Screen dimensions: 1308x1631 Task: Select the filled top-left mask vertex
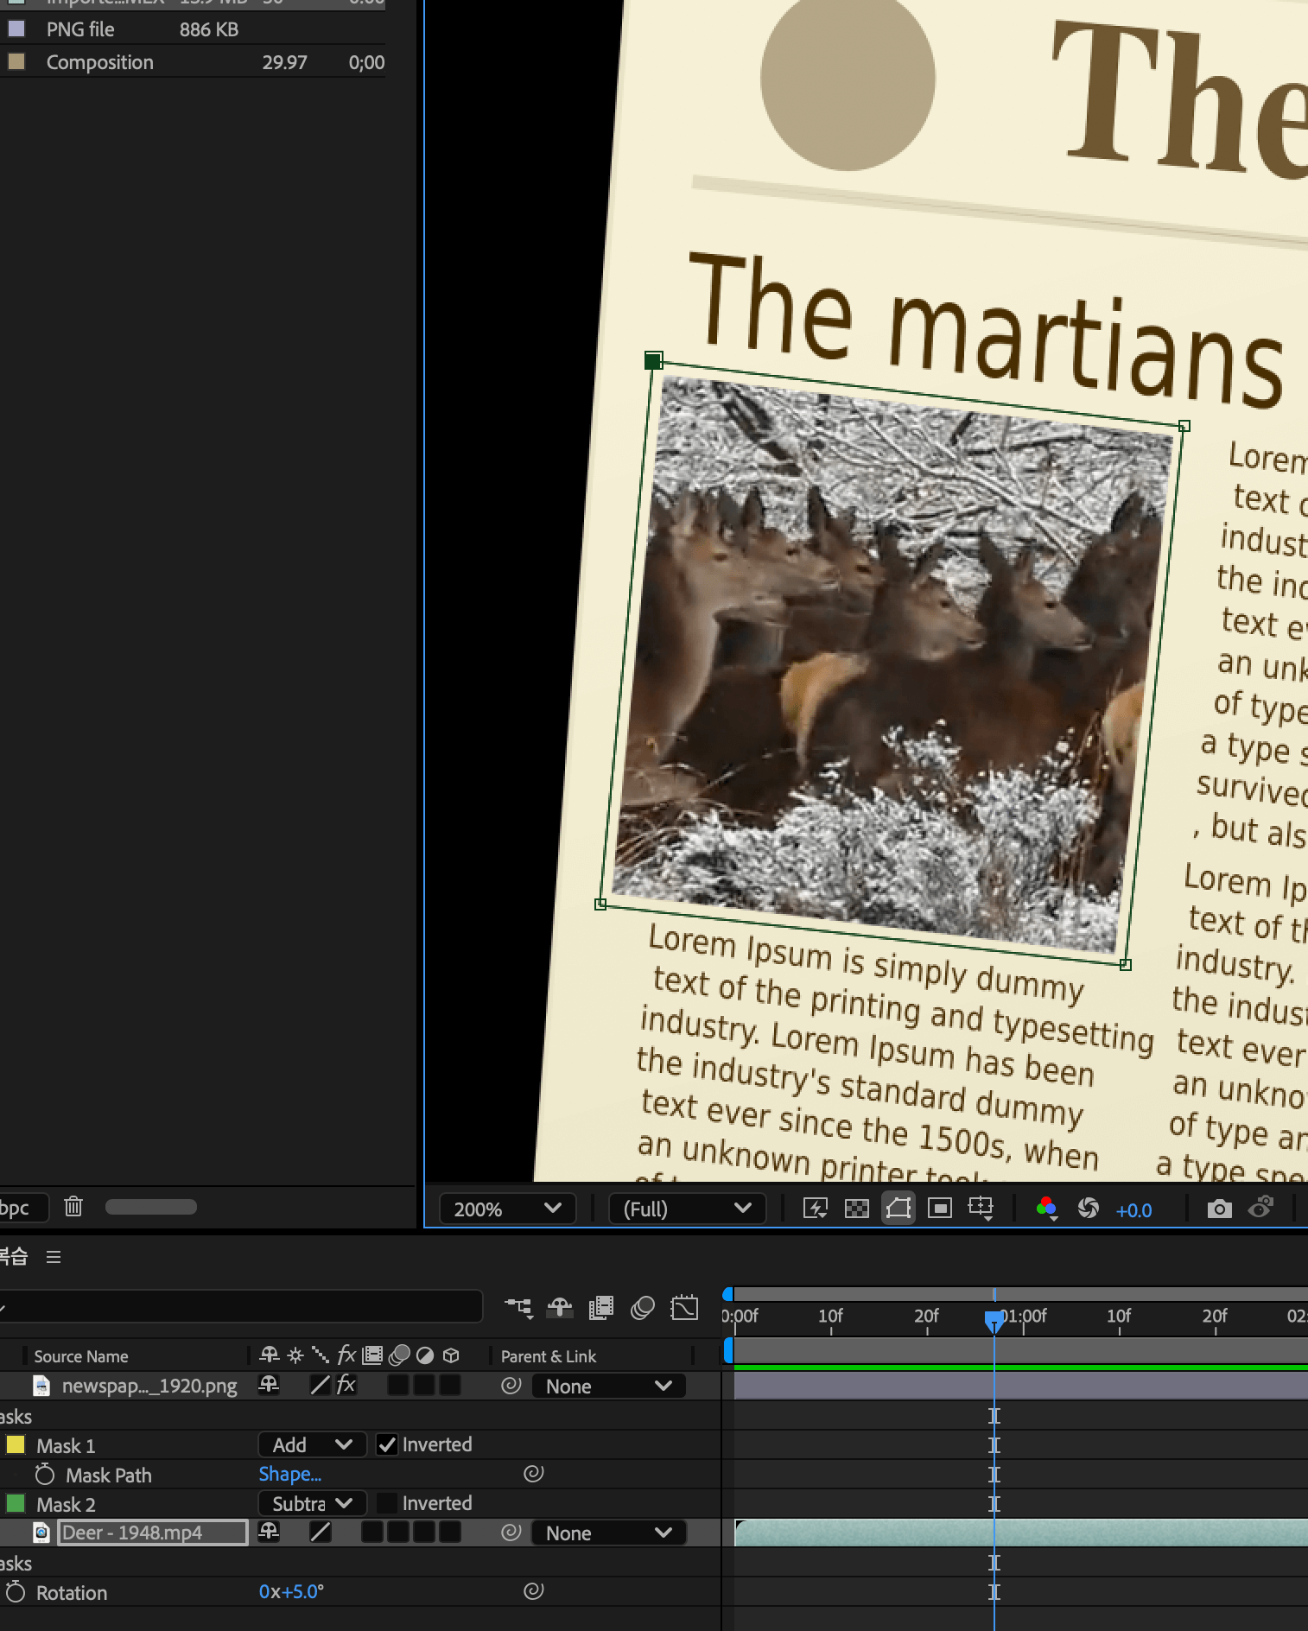click(x=654, y=360)
